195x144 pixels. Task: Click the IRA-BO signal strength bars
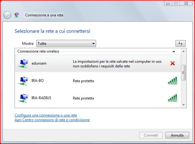tap(172, 81)
